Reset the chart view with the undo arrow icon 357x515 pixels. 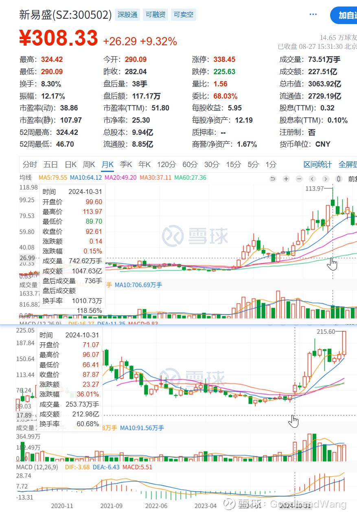(x=273, y=178)
